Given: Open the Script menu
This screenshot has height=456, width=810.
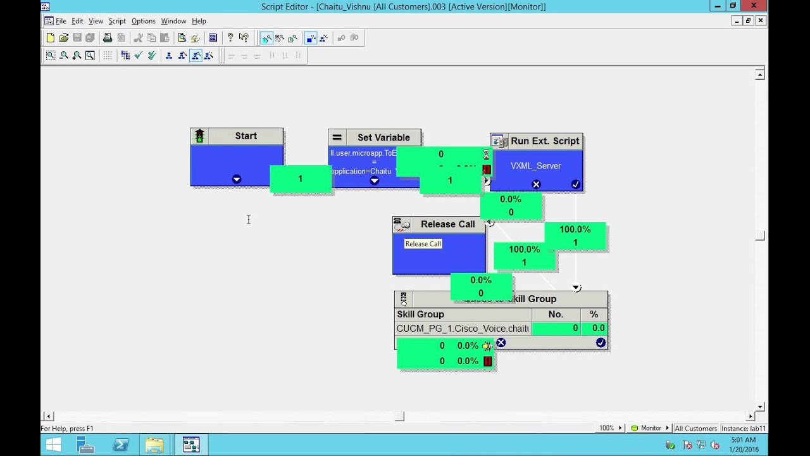Looking at the screenshot, I should [x=117, y=21].
